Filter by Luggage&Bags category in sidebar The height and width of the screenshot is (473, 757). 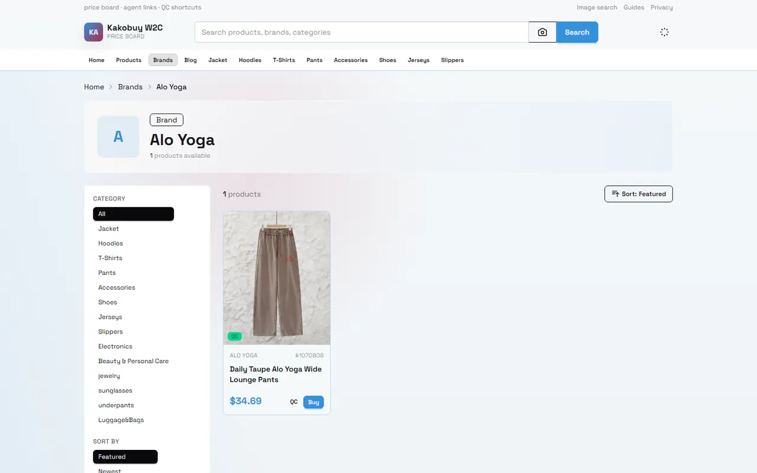coord(133,420)
